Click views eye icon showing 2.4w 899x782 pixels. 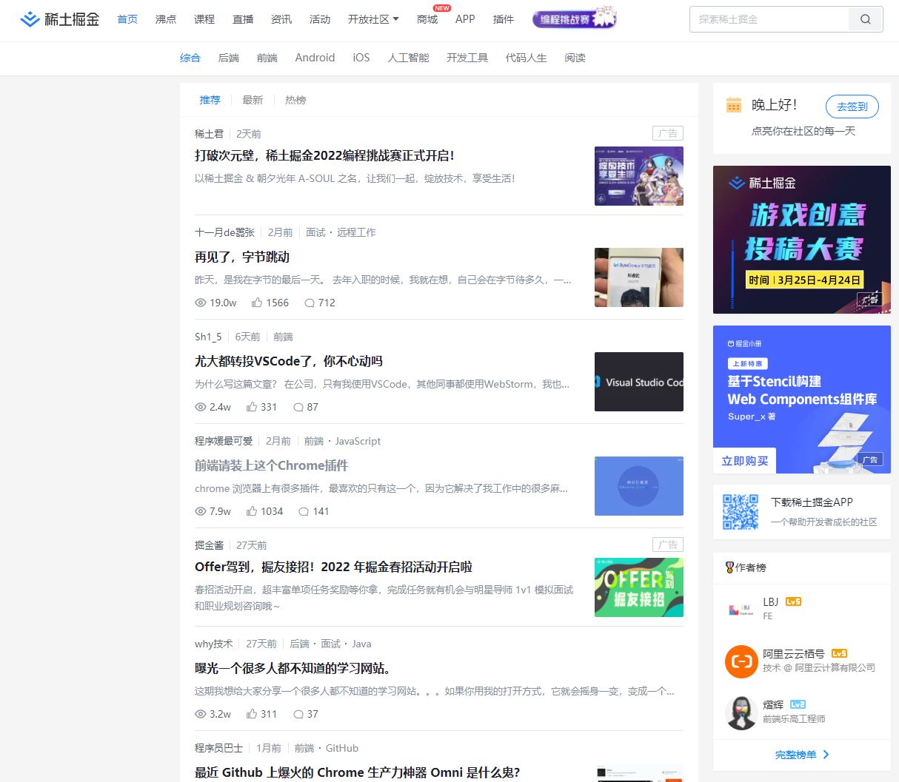(201, 407)
